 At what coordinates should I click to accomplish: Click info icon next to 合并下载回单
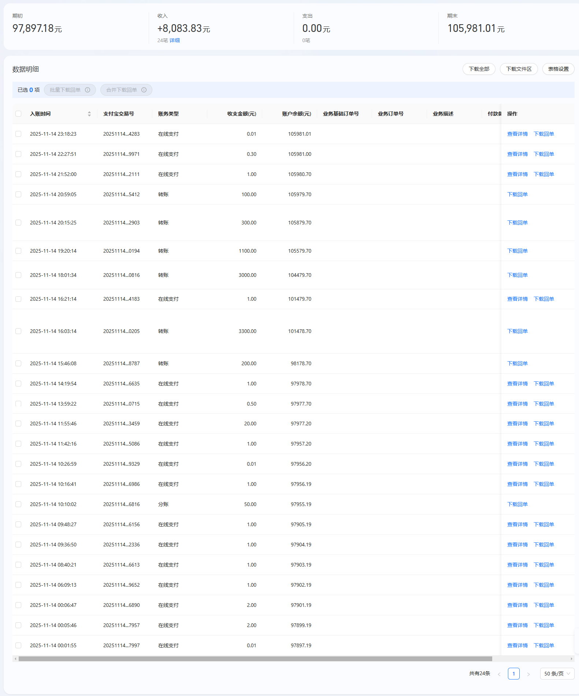click(x=144, y=90)
